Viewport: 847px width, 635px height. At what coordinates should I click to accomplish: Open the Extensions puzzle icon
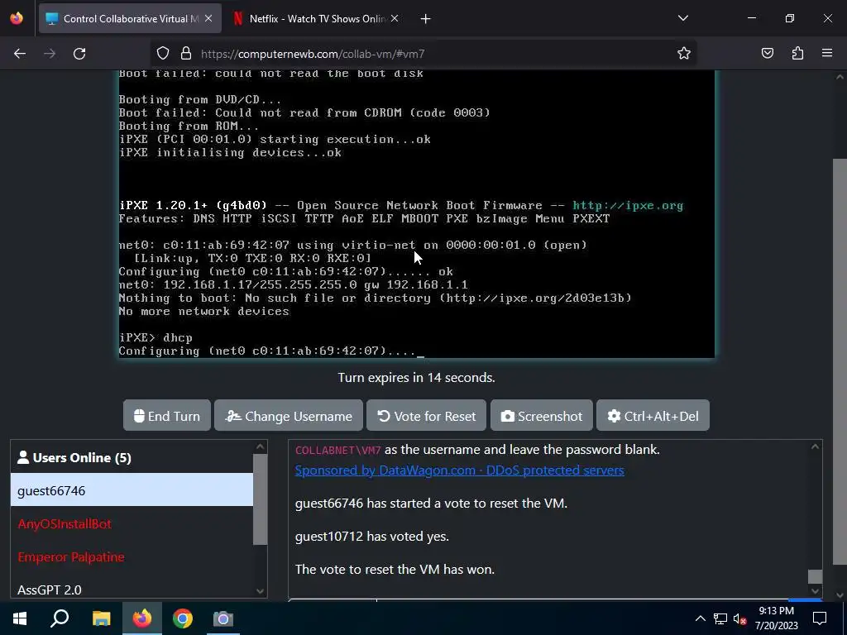pos(797,54)
